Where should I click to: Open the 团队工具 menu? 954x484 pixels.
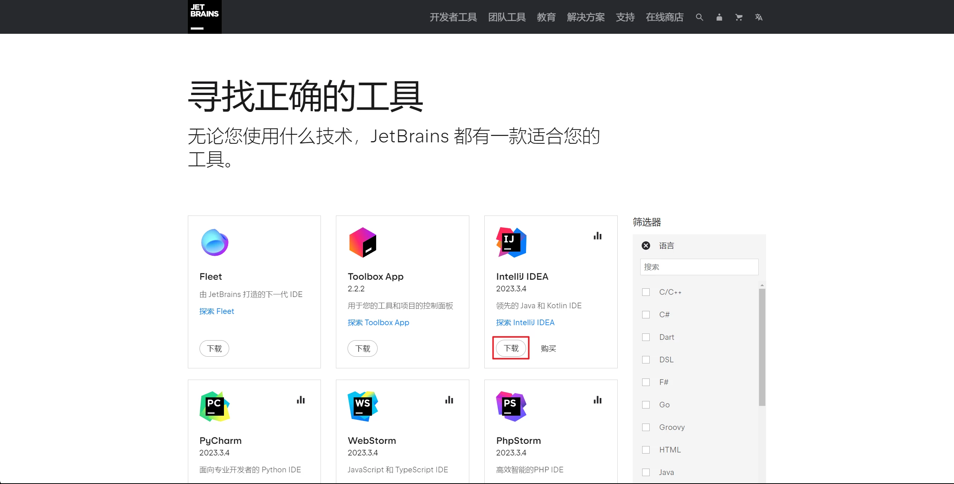tap(507, 17)
